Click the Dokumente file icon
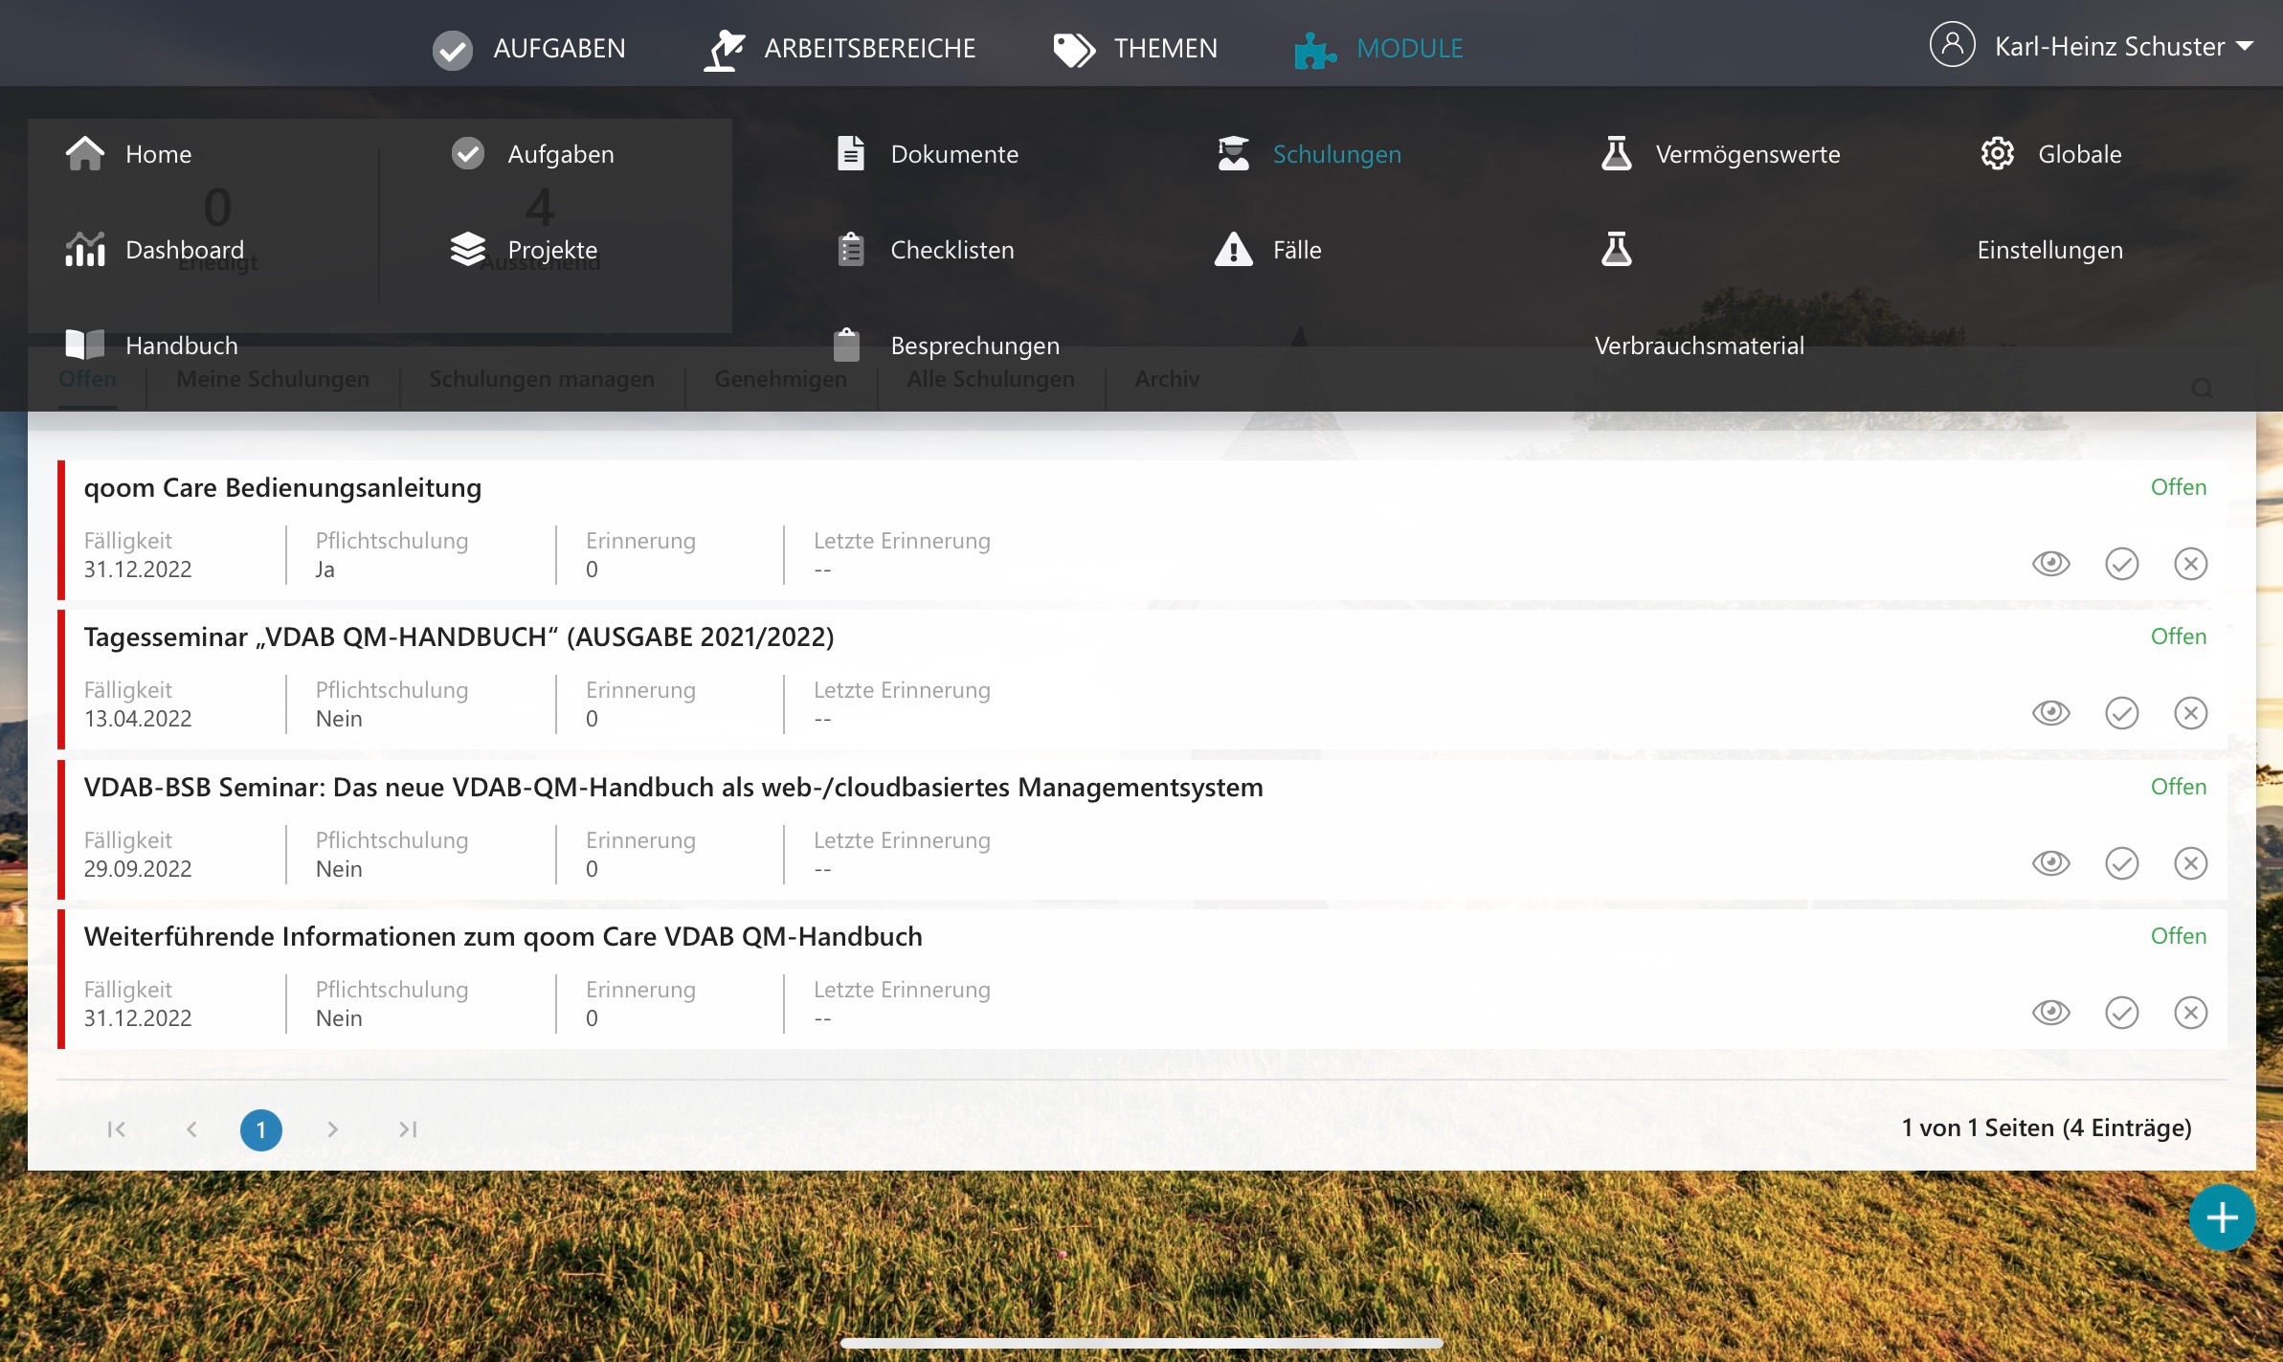The height and width of the screenshot is (1362, 2283). 850,153
